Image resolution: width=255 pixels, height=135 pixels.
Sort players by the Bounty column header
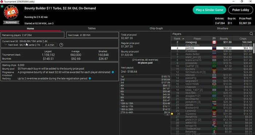click(224, 38)
